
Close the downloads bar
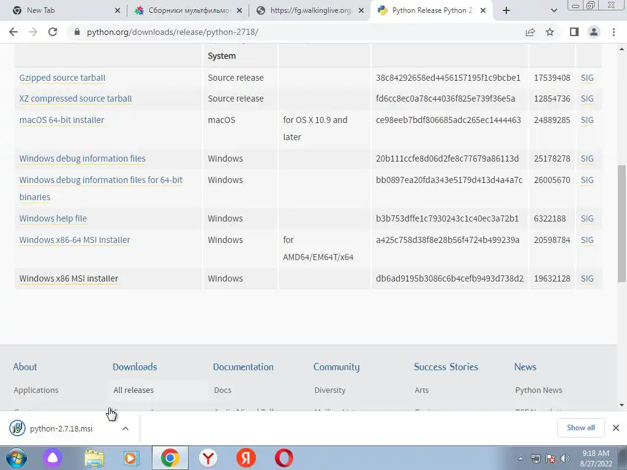click(616, 428)
